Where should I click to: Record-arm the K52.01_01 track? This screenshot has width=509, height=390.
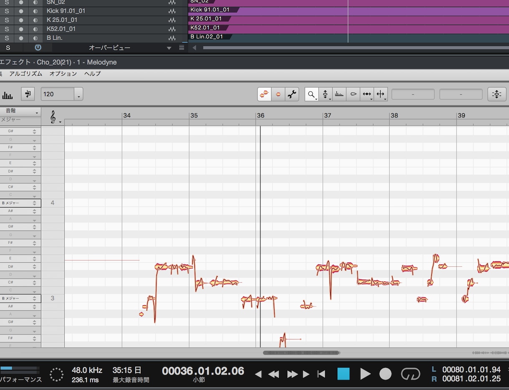click(21, 29)
